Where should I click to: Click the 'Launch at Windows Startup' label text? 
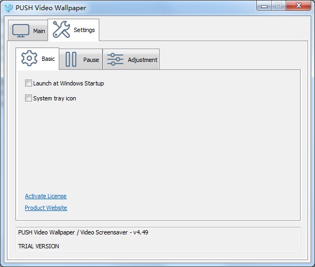click(68, 83)
